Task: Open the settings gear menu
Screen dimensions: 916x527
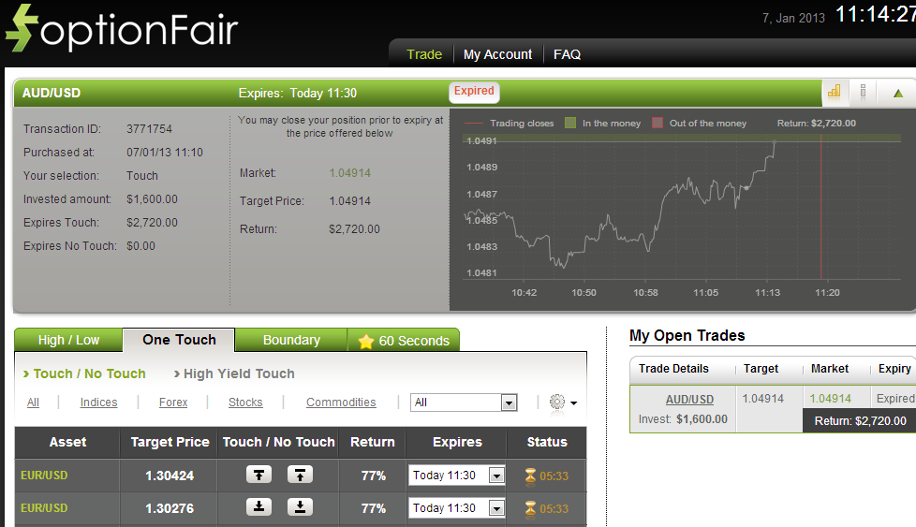Action: pyautogui.click(x=563, y=403)
